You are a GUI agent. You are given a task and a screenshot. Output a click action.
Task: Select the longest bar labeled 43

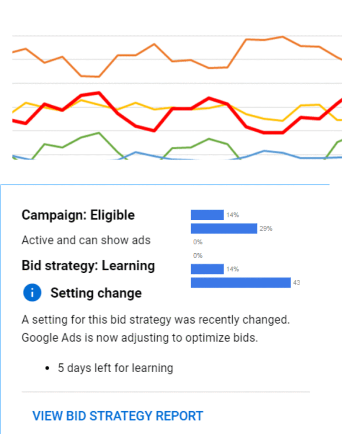click(x=240, y=282)
